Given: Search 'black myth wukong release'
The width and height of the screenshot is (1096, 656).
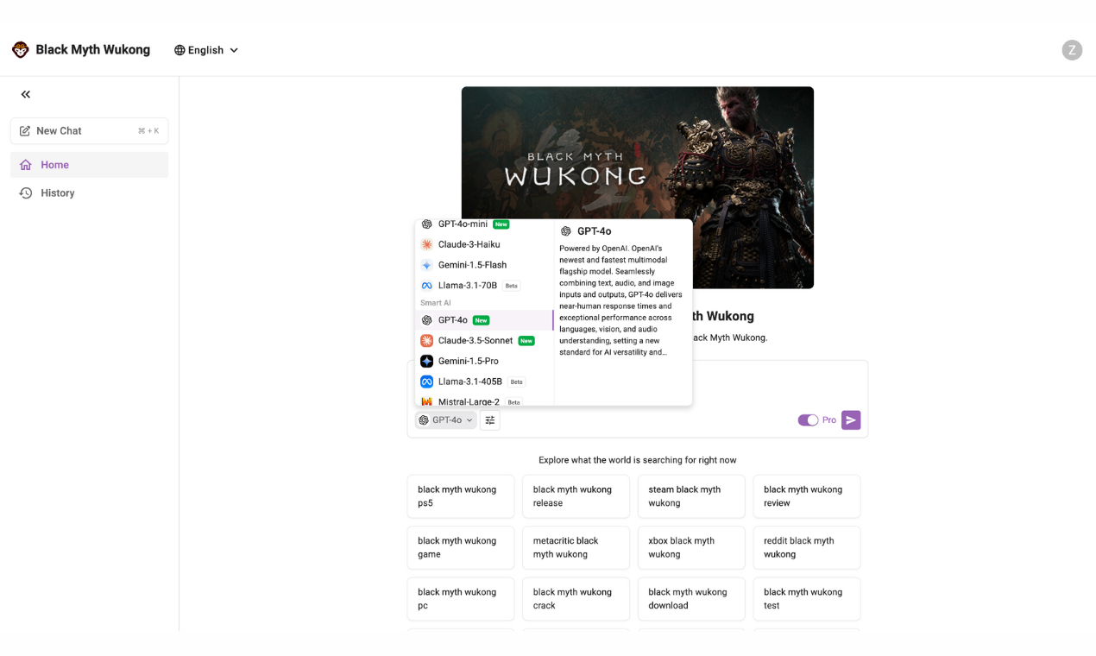Looking at the screenshot, I should (576, 496).
